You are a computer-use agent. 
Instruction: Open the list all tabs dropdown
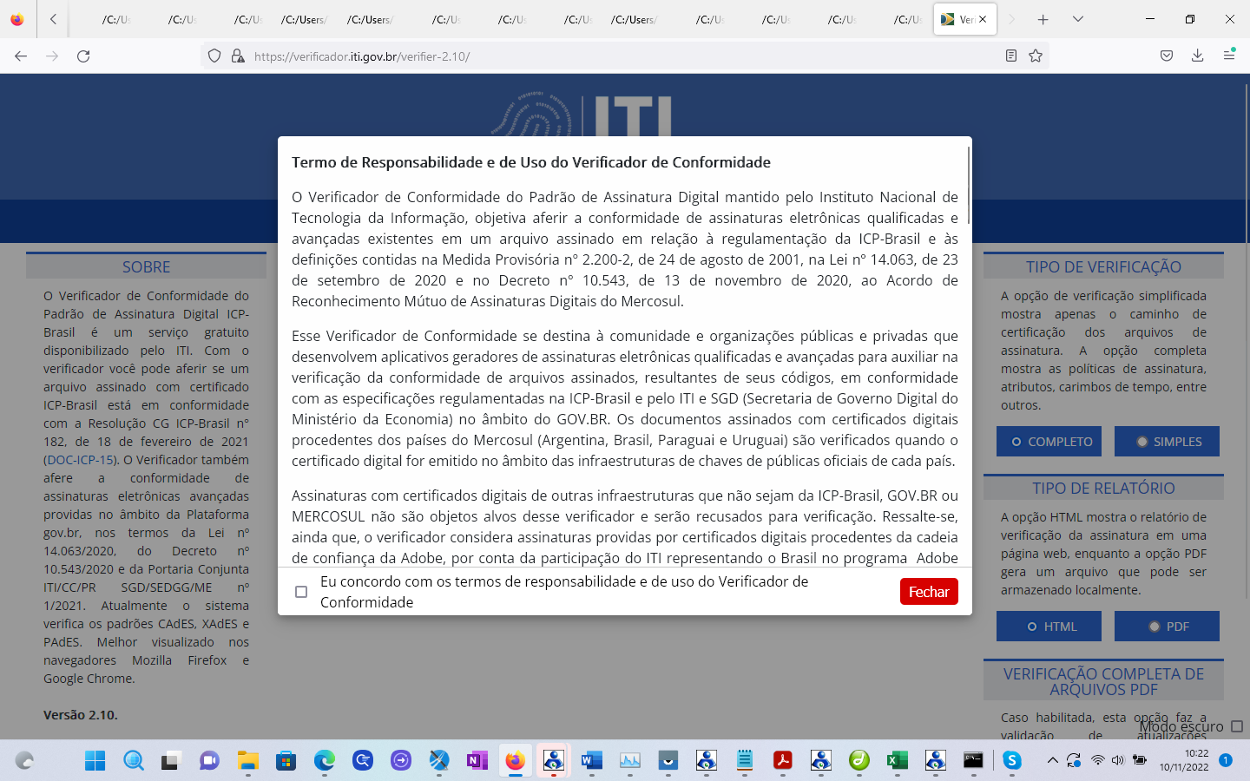[1076, 18]
